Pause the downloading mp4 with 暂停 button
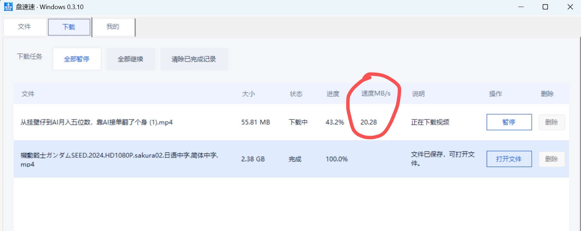Screen dimensions: 581x231 tap(509, 122)
